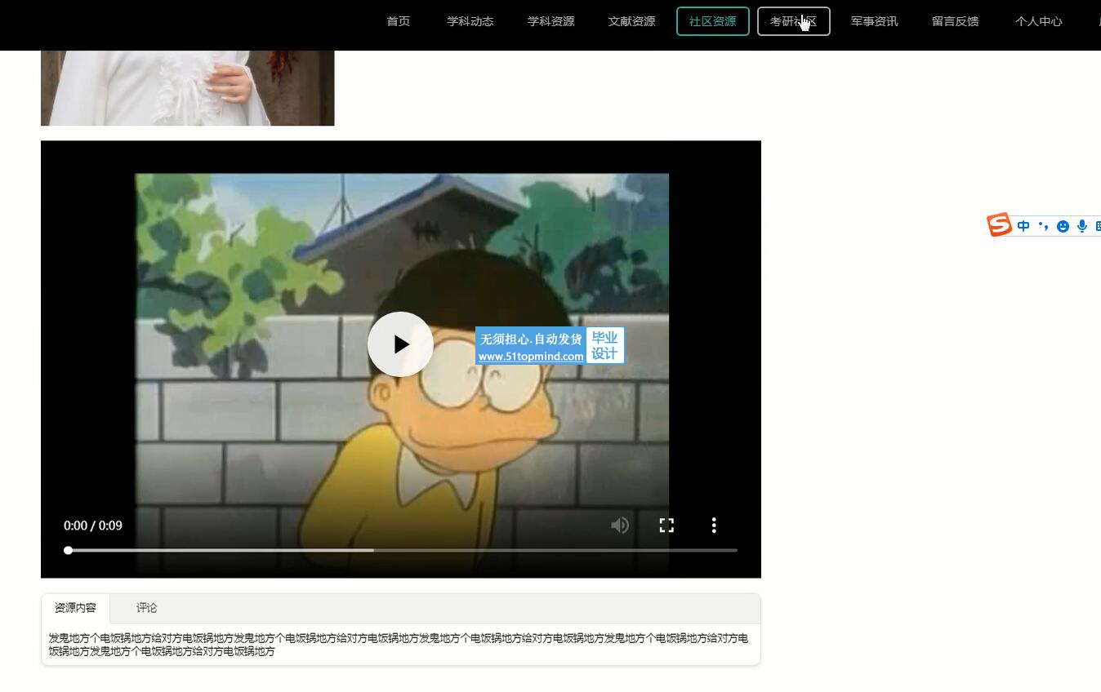Open the 考研社区 navigation item

tap(794, 21)
